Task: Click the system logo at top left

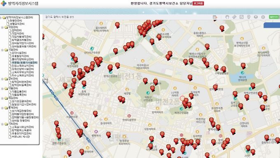Action: 4,3
